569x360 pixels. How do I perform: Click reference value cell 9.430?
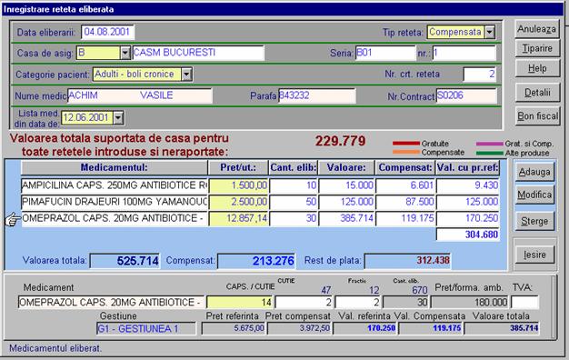[x=468, y=185]
